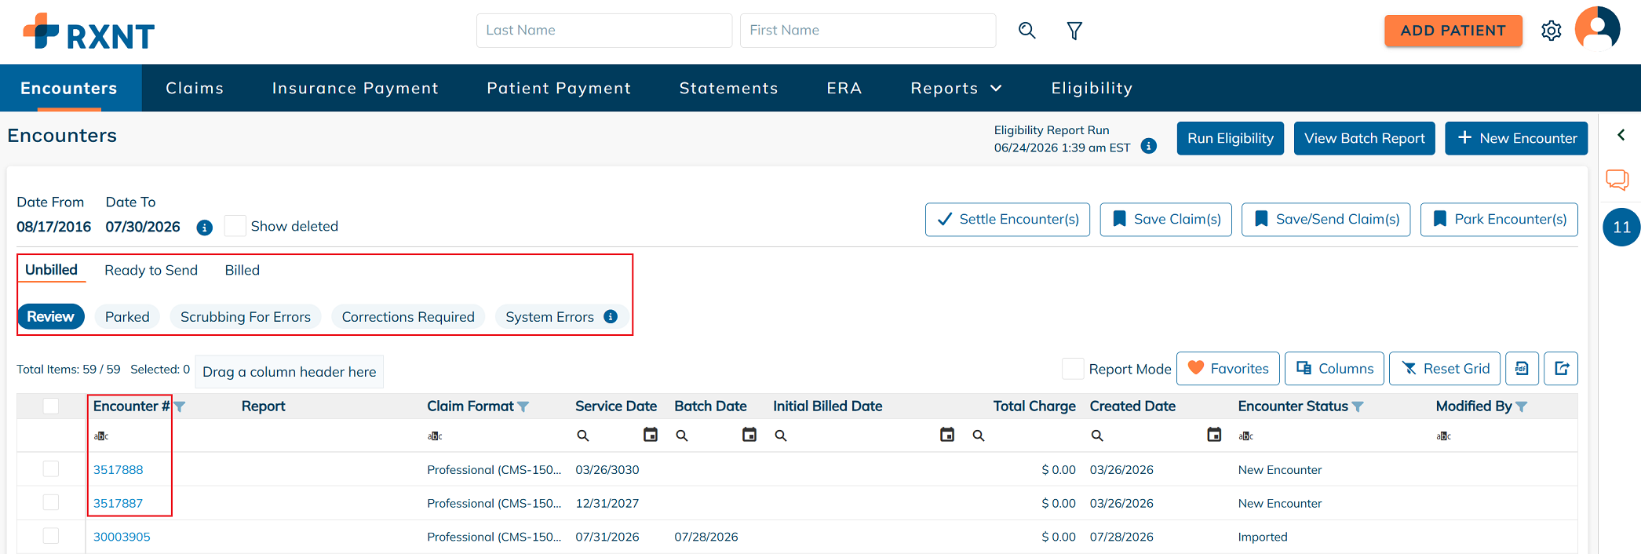Image resolution: width=1641 pixels, height=554 pixels.
Task: Open the user profile avatar
Action: point(1597,29)
